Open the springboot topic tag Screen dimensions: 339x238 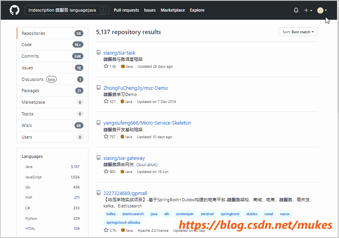[230, 214]
